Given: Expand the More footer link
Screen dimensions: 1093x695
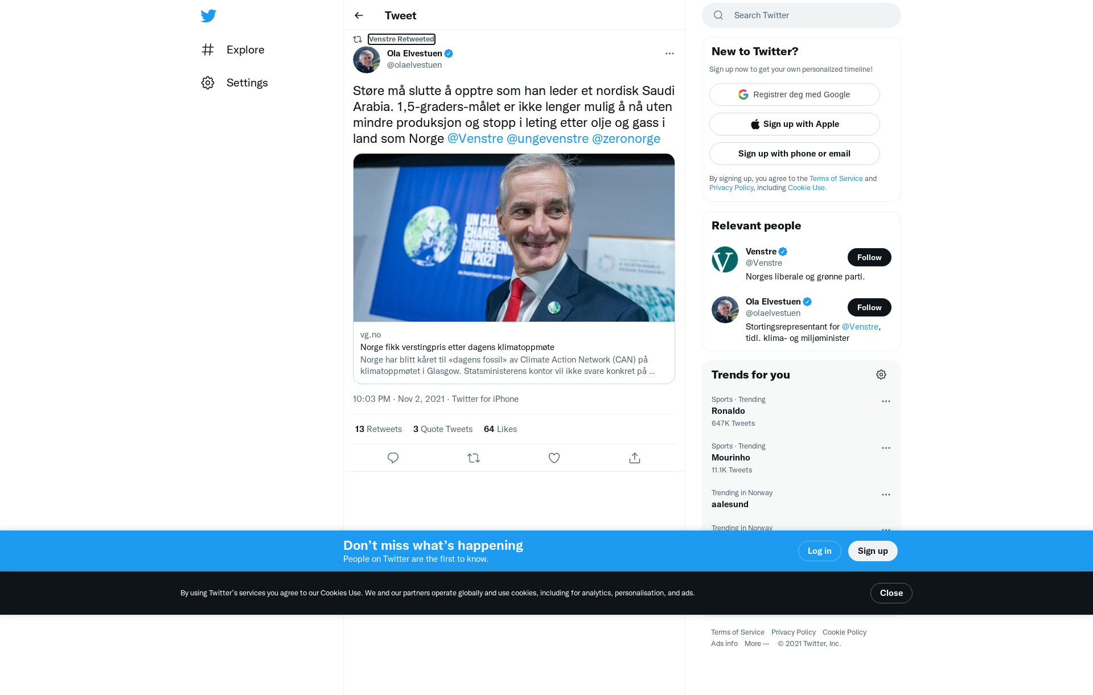Looking at the screenshot, I should (757, 644).
